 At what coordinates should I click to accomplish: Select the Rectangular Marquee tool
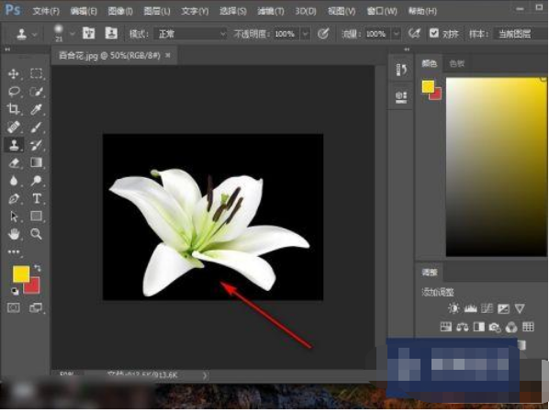[36, 73]
